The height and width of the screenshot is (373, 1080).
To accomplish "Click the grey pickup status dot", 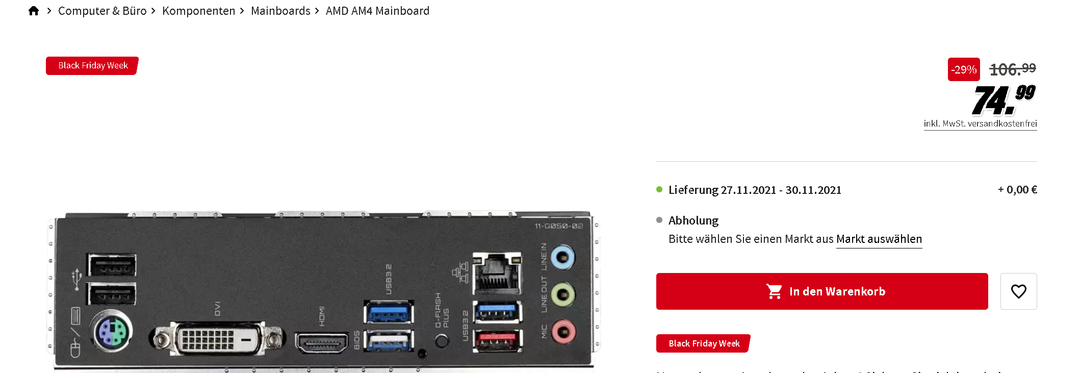I will 659,220.
